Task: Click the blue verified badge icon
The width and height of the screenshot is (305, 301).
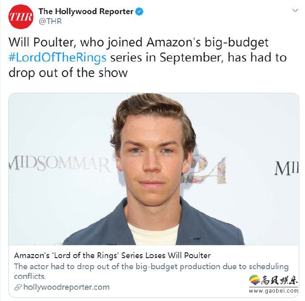Action: pos(139,11)
